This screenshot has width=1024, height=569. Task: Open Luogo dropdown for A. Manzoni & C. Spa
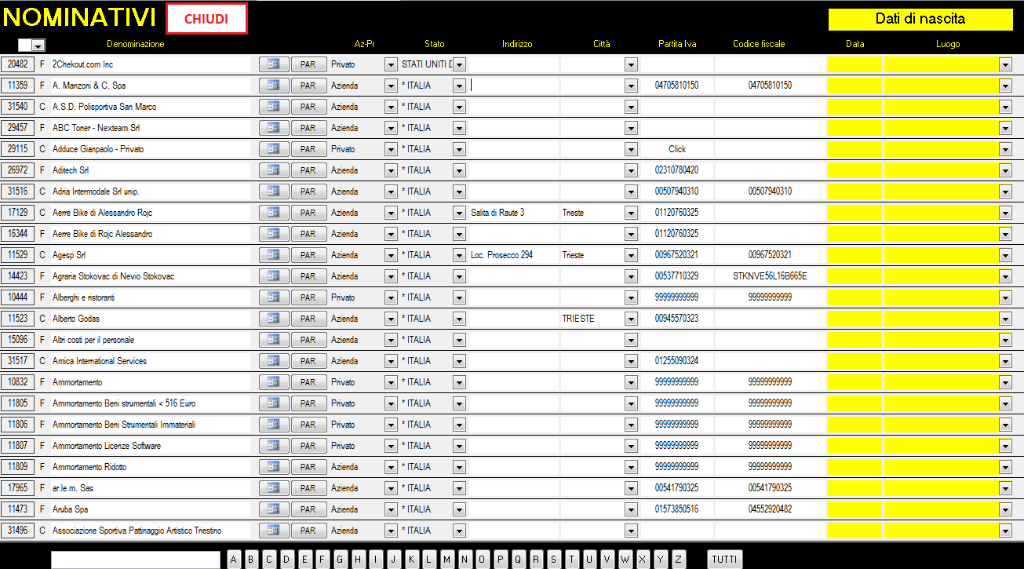tap(1005, 86)
